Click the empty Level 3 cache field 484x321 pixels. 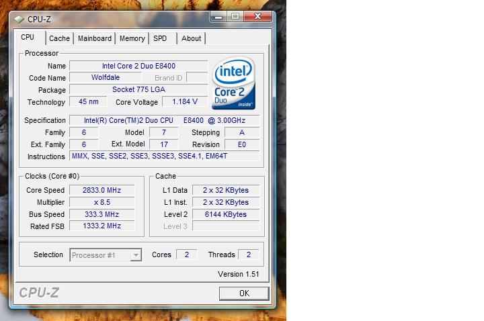click(226, 226)
